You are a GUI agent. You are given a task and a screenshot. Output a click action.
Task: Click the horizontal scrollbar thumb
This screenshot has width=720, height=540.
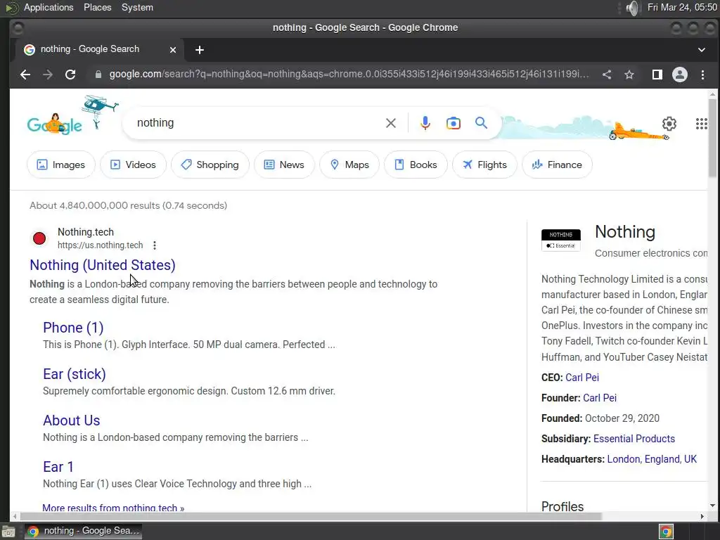(x=310, y=516)
